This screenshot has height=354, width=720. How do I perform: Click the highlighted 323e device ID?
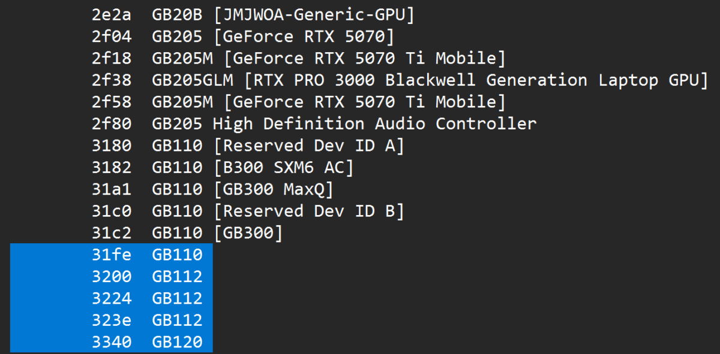coord(112,320)
